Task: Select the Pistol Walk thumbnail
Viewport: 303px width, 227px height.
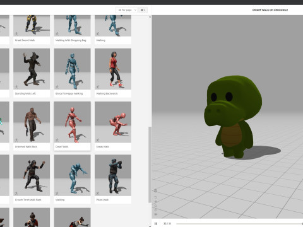Action: (113, 175)
